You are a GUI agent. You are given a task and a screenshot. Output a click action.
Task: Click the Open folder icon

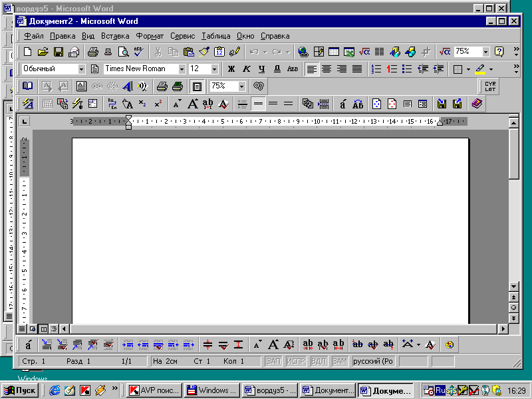[x=43, y=52]
